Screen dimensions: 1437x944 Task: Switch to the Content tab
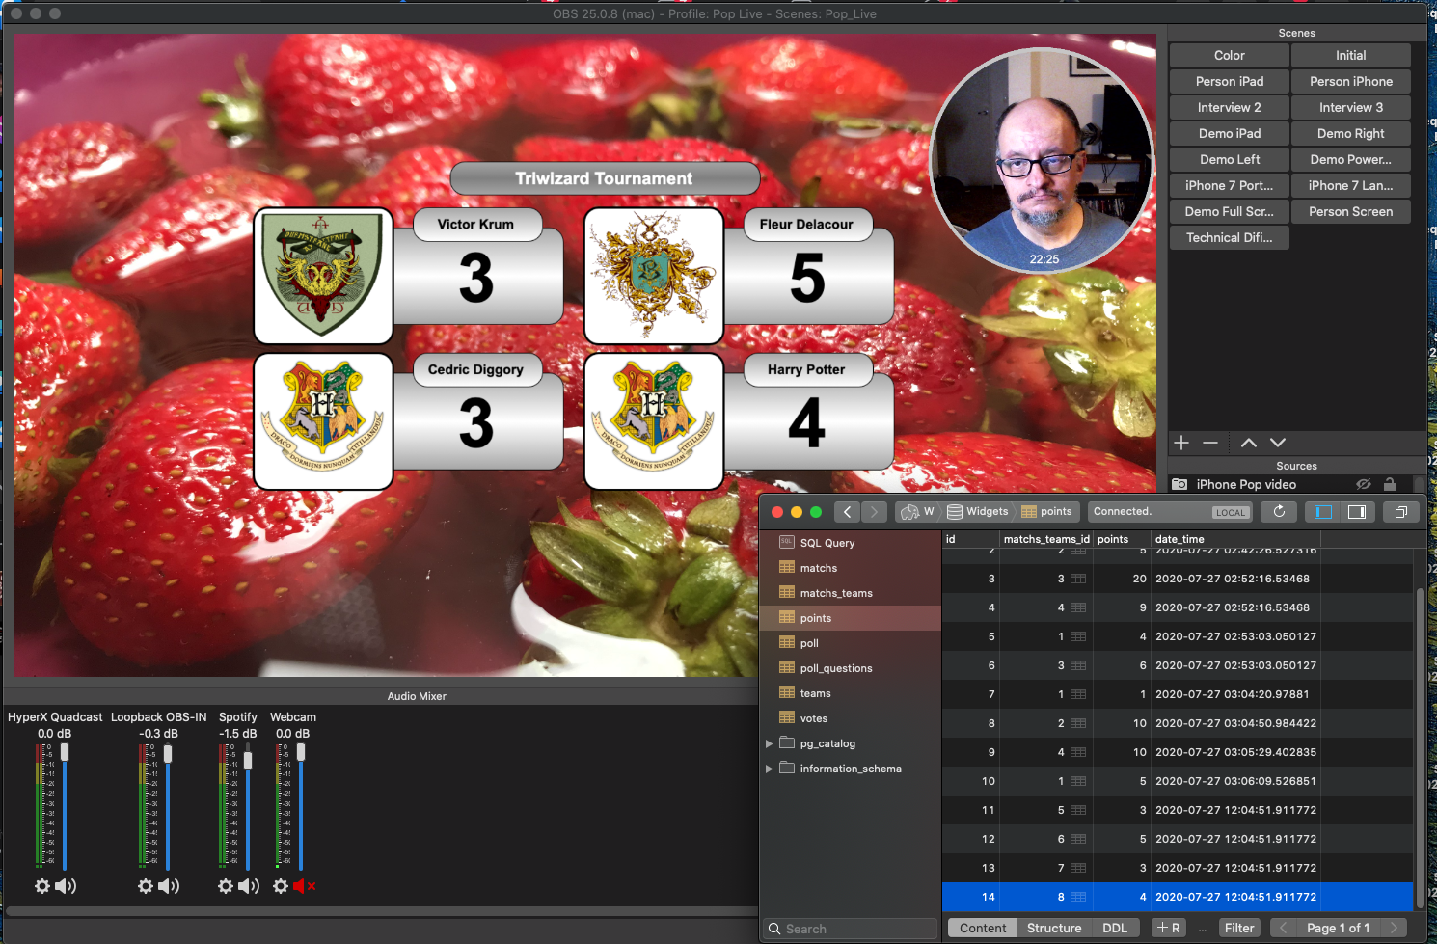coord(983,929)
